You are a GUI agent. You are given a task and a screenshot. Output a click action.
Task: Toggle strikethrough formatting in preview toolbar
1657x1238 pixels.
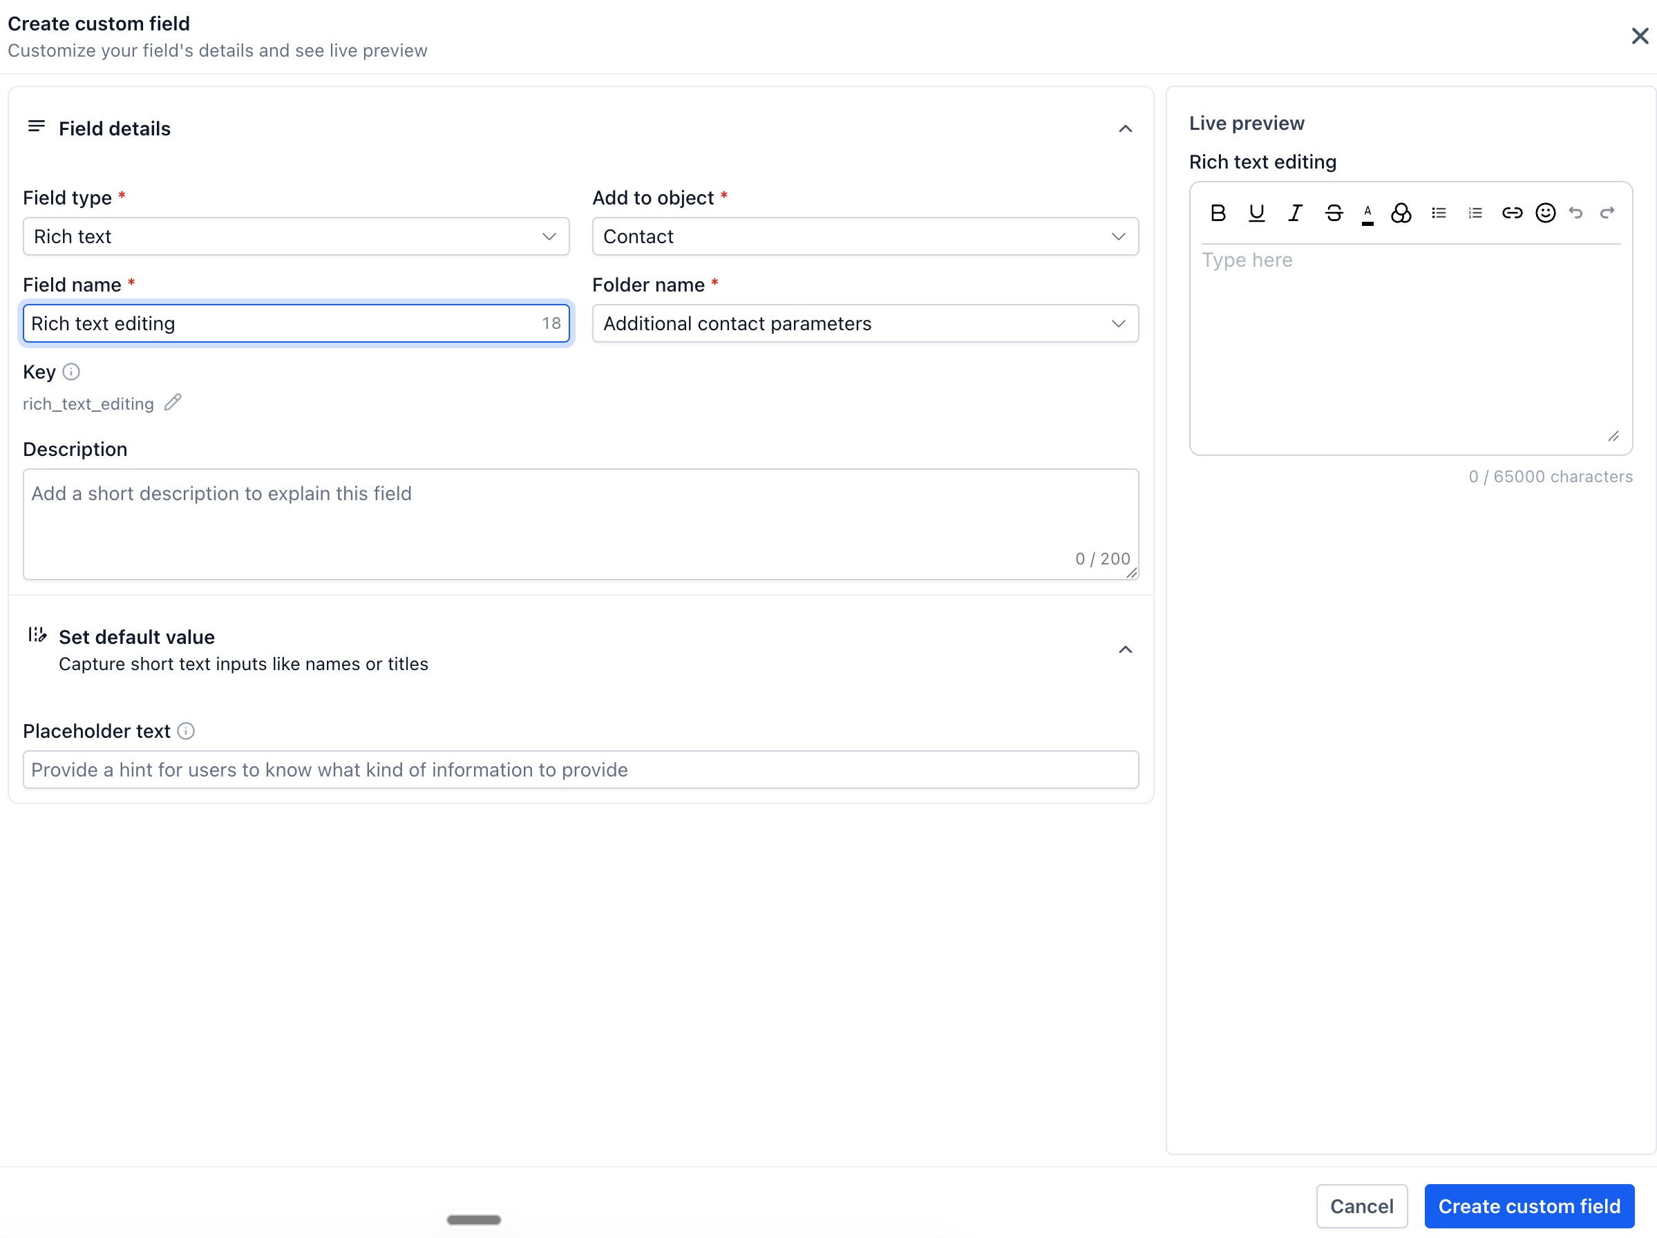[1334, 213]
